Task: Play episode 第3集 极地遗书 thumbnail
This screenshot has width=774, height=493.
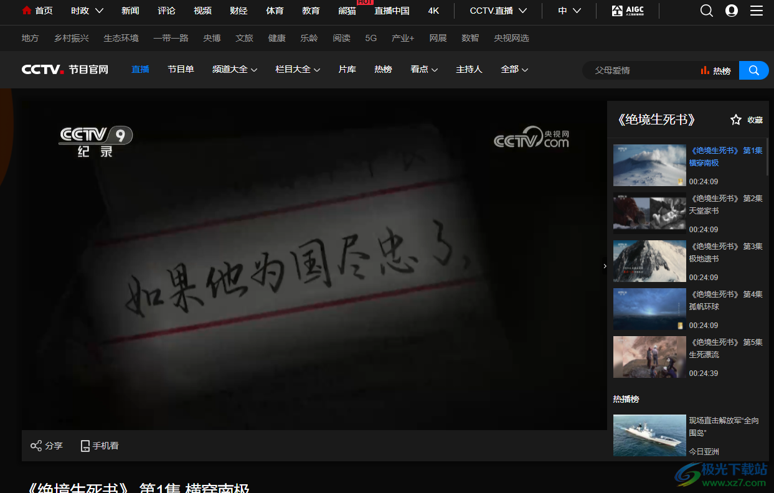Action: (649, 261)
